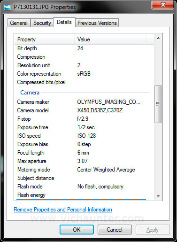Select the Focal length property
Screen dimensions: 177x242
(31, 153)
